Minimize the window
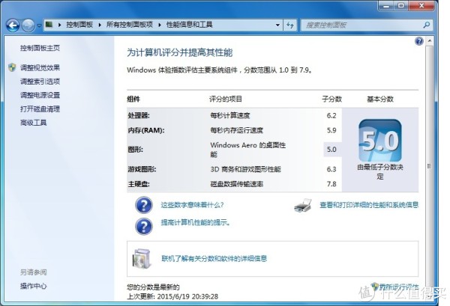Screen dimensions: 450x306 [386, 5]
